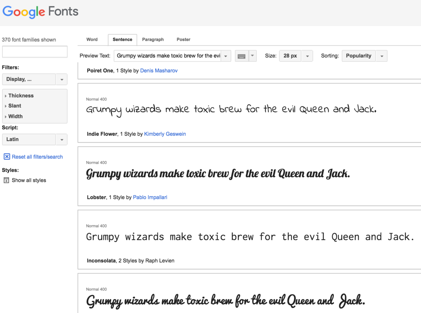Expand the Slant filter

(13, 106)
